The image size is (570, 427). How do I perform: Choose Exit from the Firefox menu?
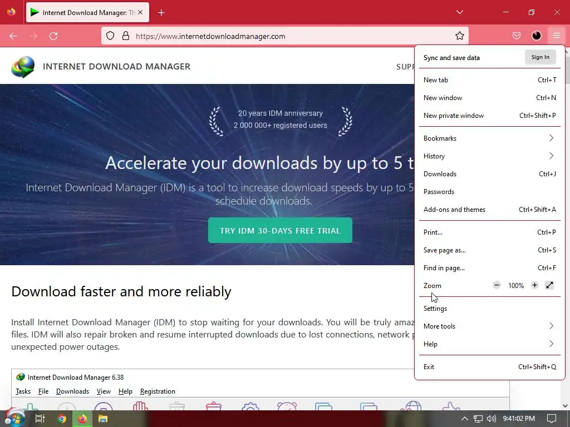pos(490,367)
